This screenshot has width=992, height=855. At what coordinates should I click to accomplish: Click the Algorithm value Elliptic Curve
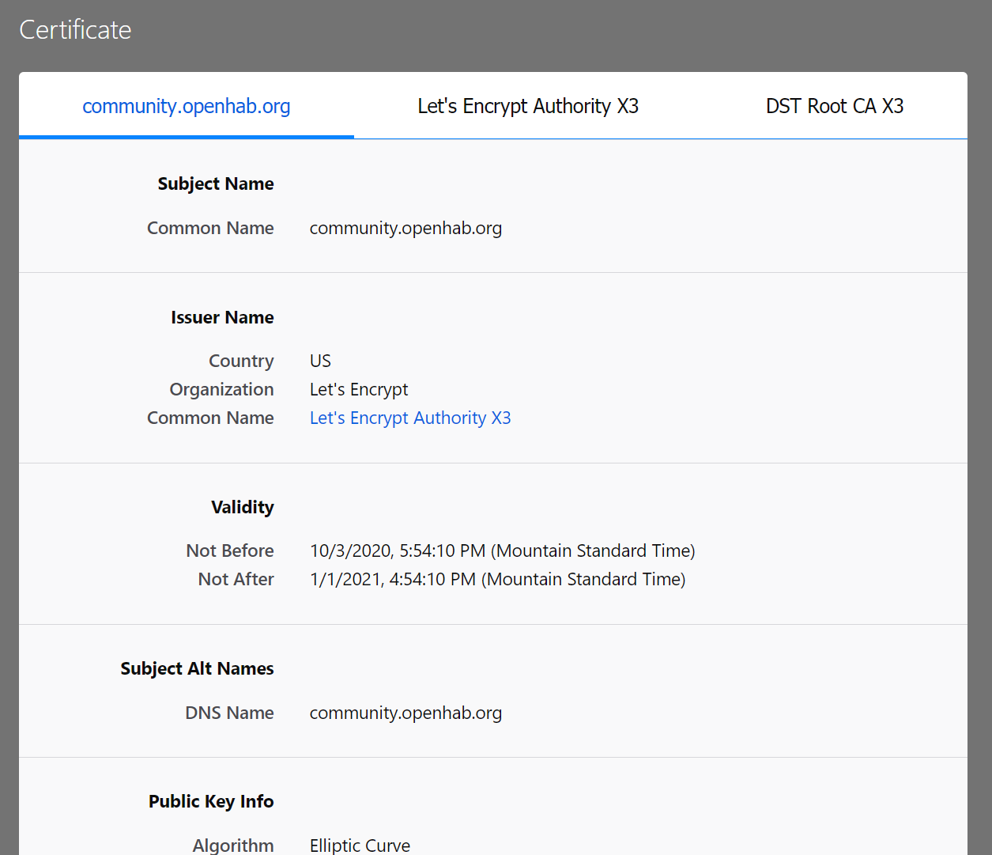[x=360, y=845]
